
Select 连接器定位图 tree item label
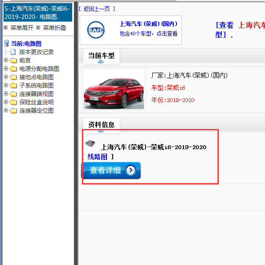point(37,110)
